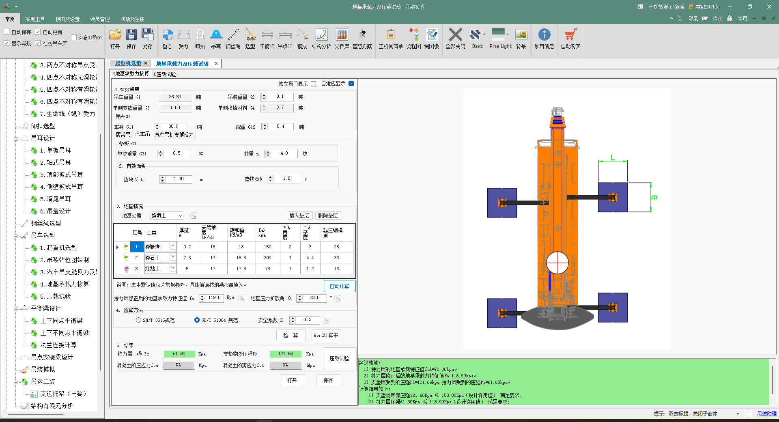The image size is (779, 422).
Task: Select the 5. 压载试验 tree item
Action: [x=56, y=297]
